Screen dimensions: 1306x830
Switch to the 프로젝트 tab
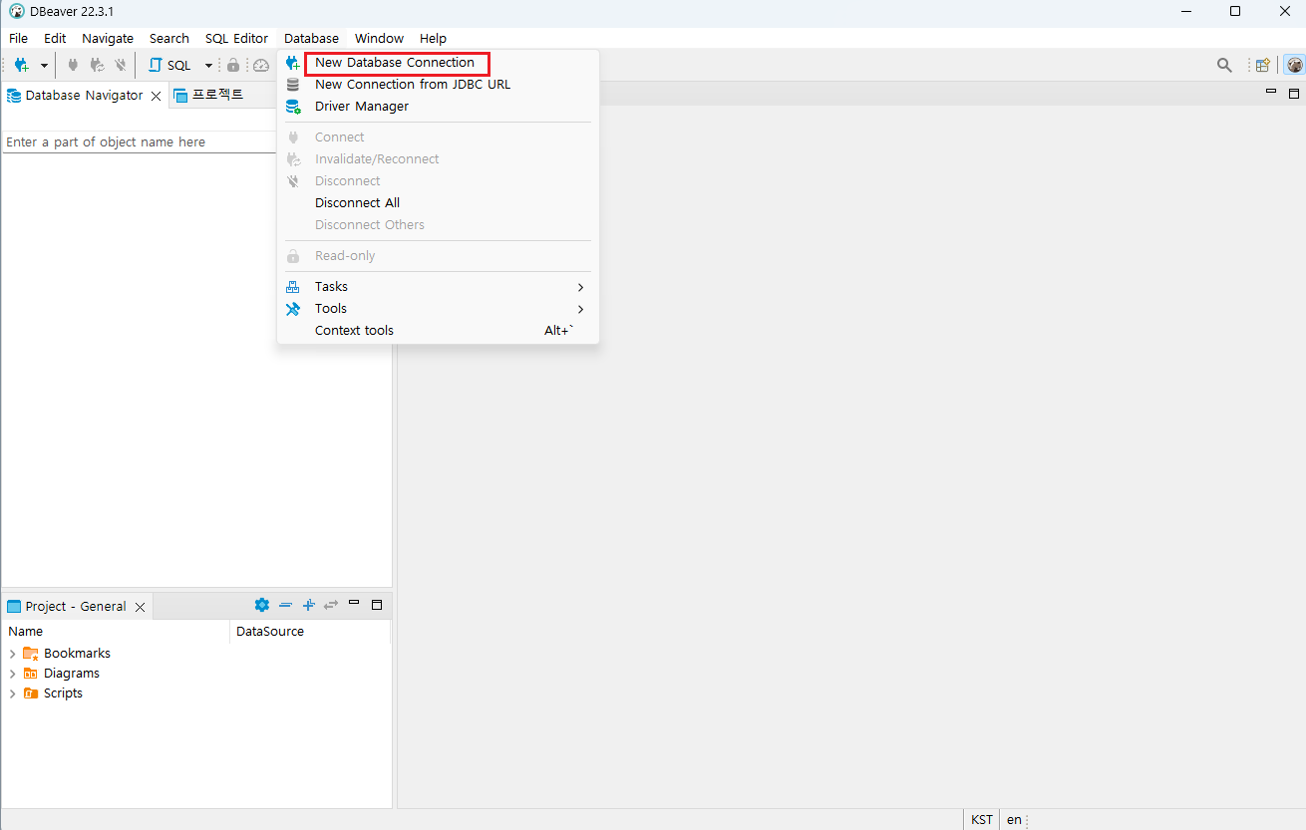(208, 96)
